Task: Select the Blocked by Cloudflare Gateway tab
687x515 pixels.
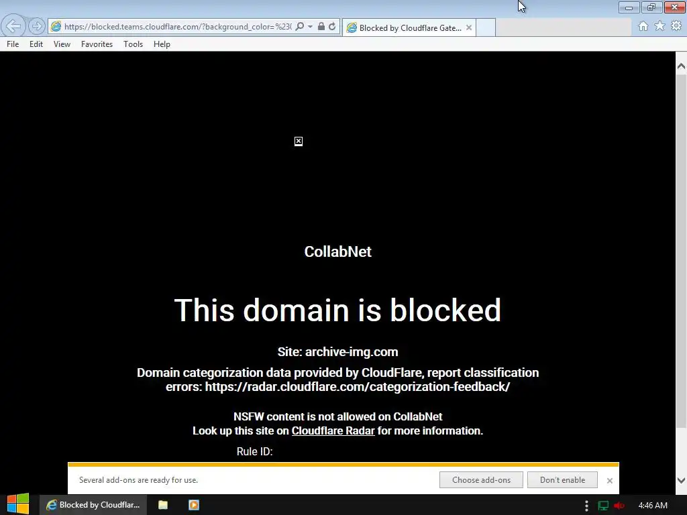Action: 409,27
